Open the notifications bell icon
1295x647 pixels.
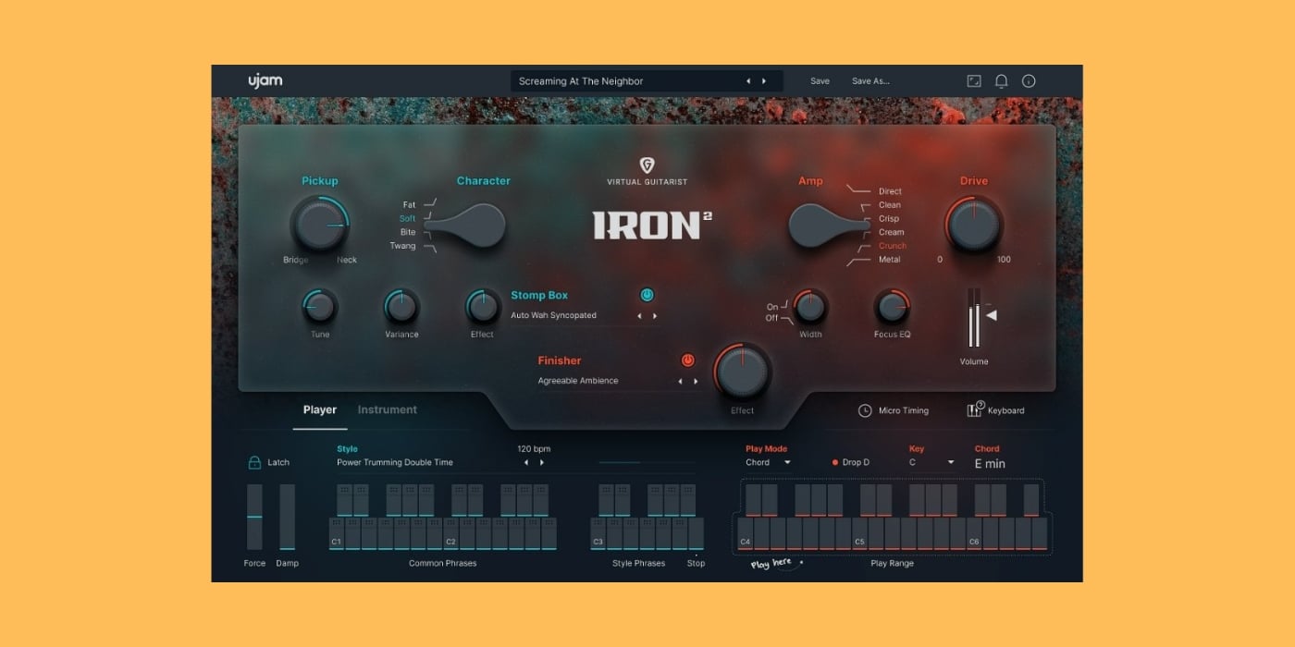[x=1001, y=81]
